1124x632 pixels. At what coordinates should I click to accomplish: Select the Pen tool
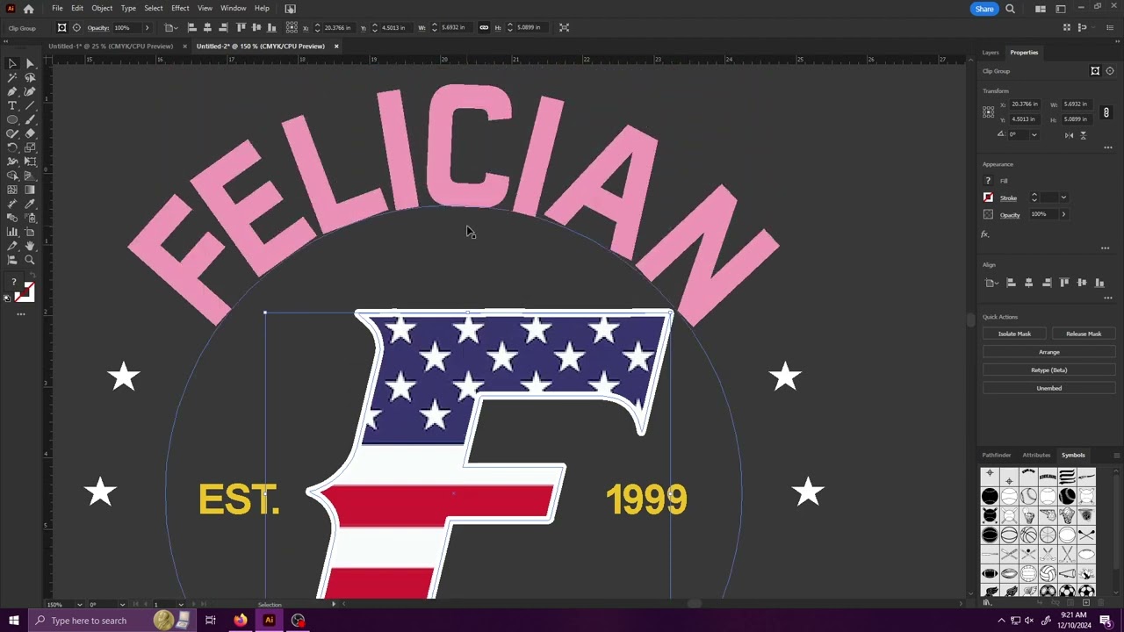[x=12, y=91]
